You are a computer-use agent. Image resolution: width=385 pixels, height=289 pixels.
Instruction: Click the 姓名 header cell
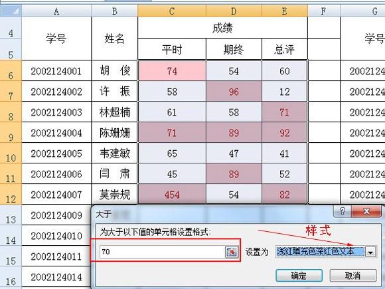[x=115, y=39]
